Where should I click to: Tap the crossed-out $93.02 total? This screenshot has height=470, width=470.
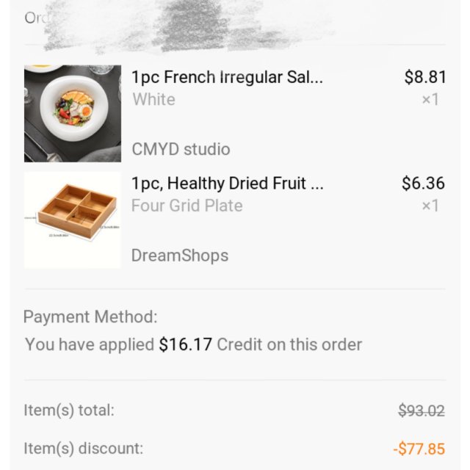[x=421, y=411]
